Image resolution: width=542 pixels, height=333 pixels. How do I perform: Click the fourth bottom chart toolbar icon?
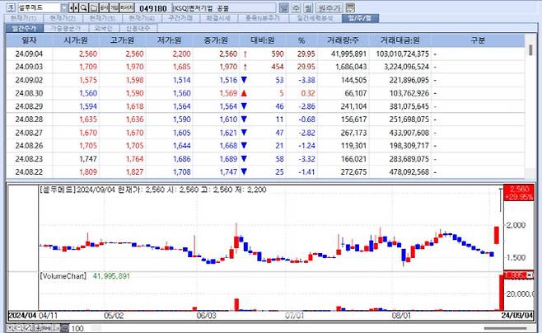click(37, 327)
